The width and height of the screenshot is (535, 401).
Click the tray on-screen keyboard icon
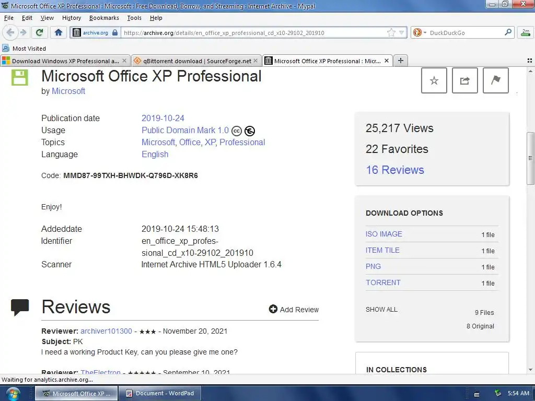pyautogui.click(x=476, y=394)
